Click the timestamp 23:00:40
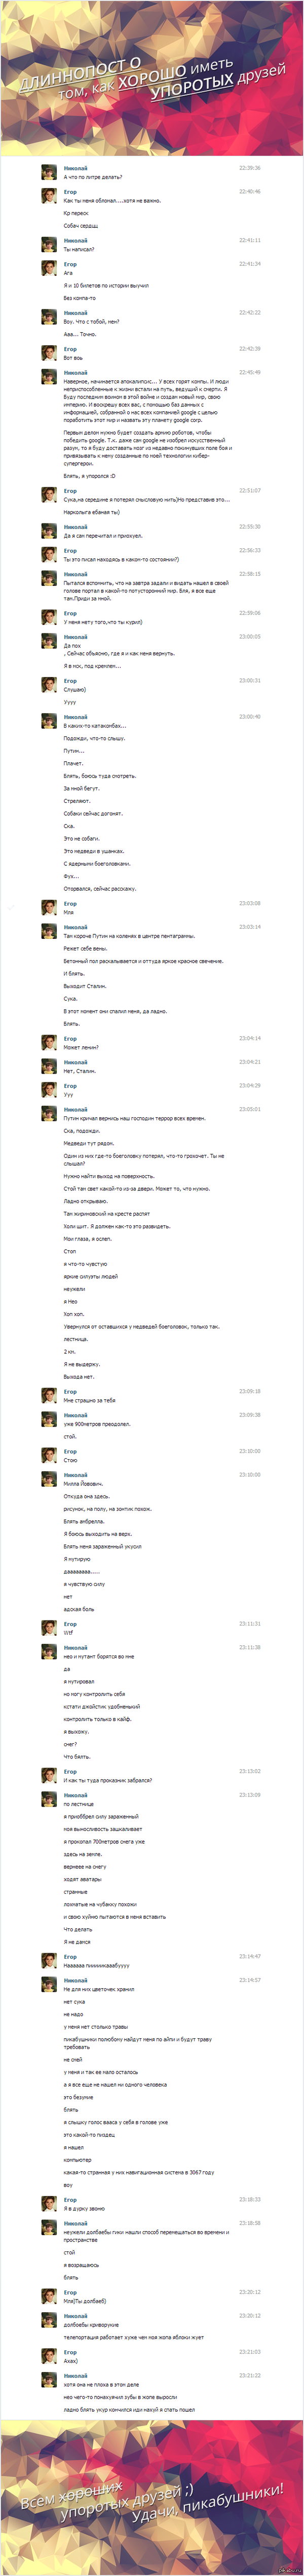This screenshot has width=304, height=2576. (250, 716)
